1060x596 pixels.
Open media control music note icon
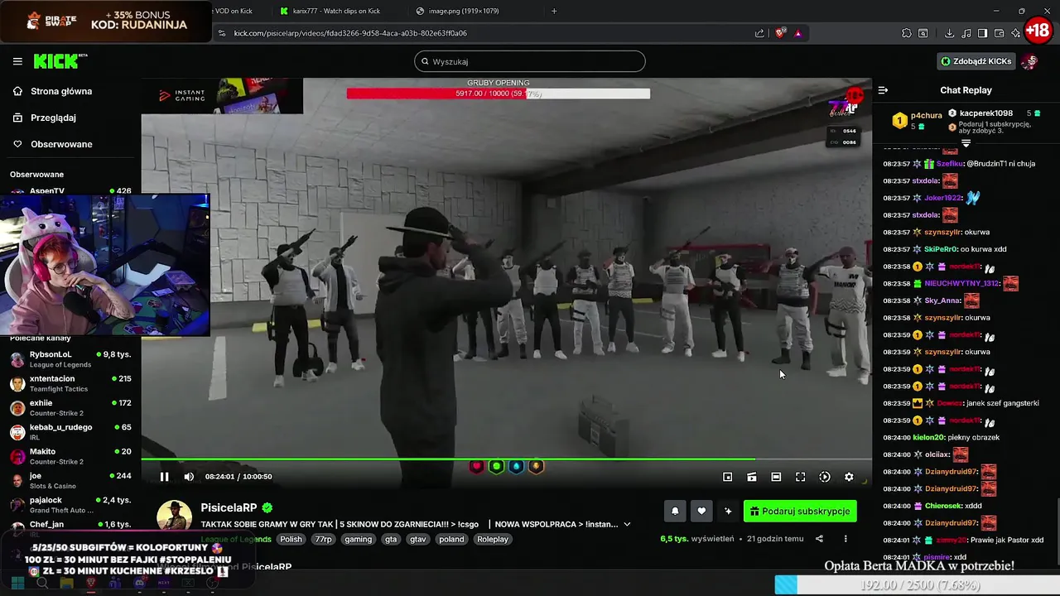click(x=966, y=33)
